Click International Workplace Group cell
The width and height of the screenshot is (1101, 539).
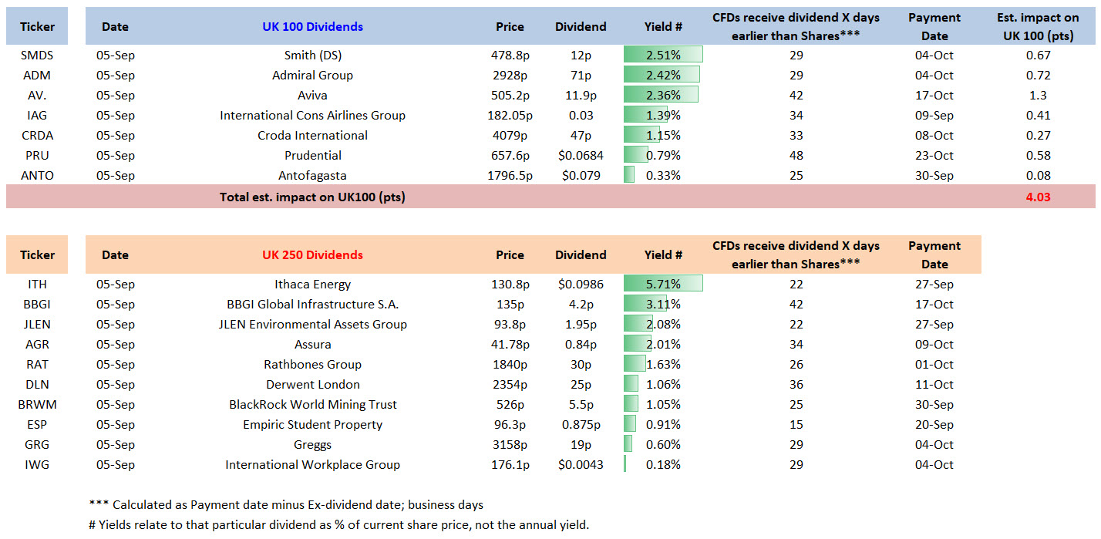[312, 465]
